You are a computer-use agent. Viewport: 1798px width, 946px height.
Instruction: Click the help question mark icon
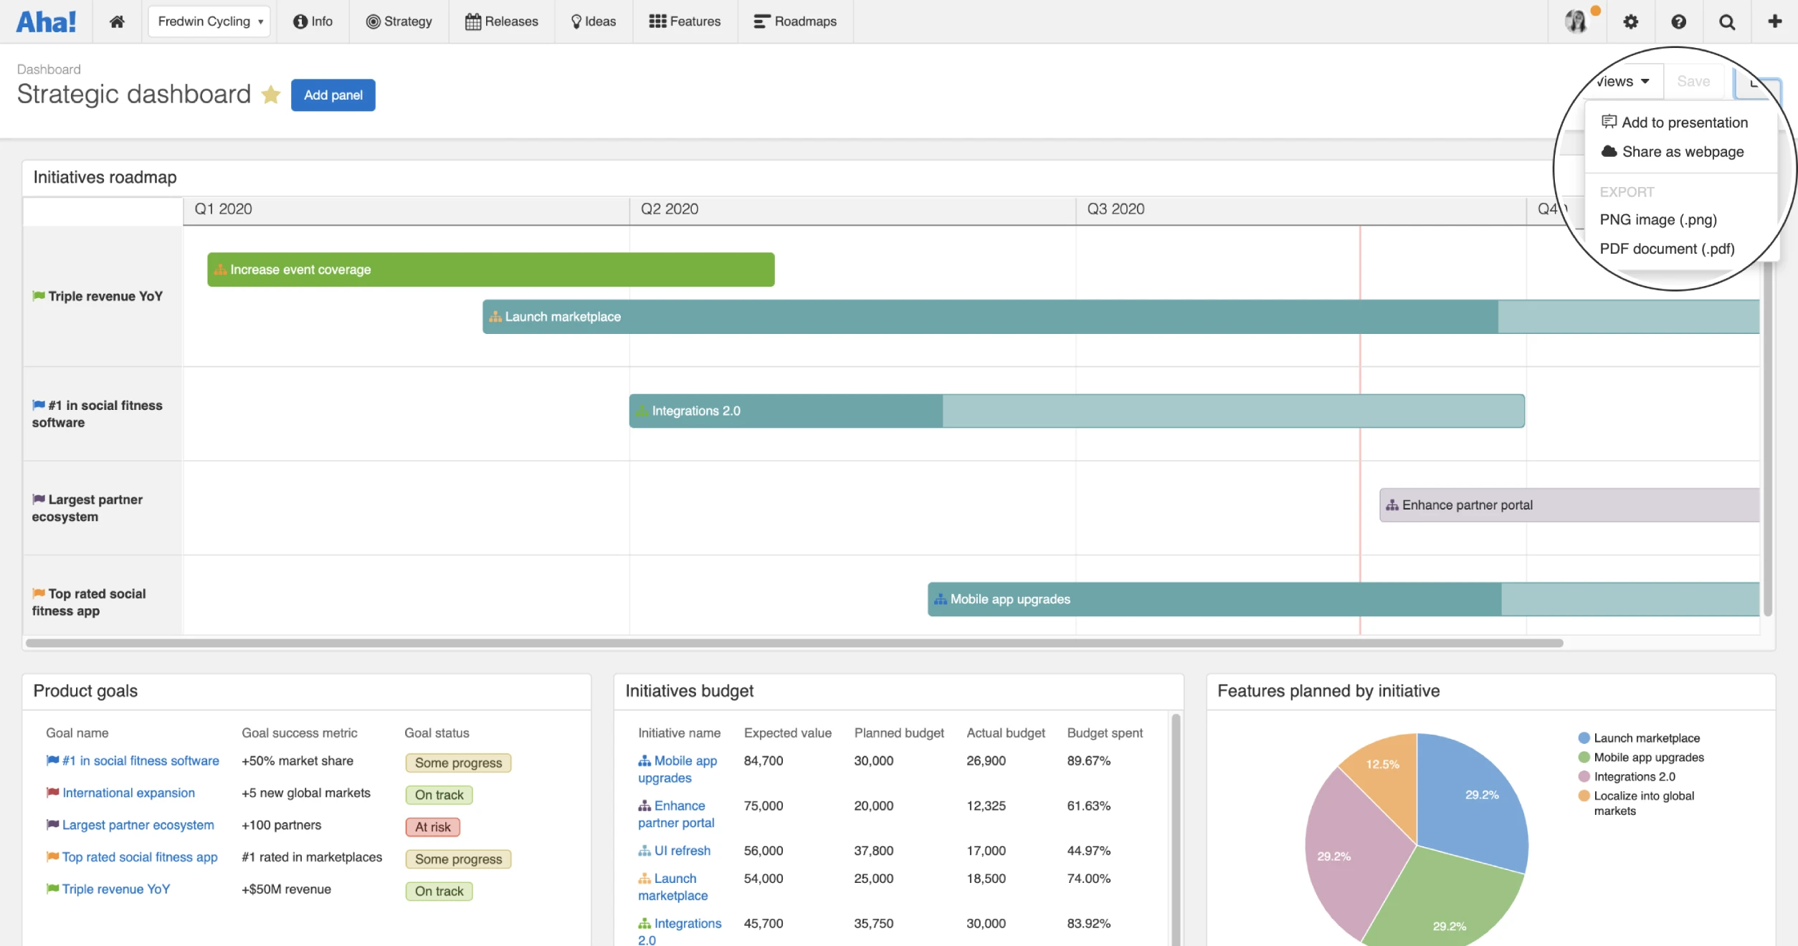coord(1678,21)
